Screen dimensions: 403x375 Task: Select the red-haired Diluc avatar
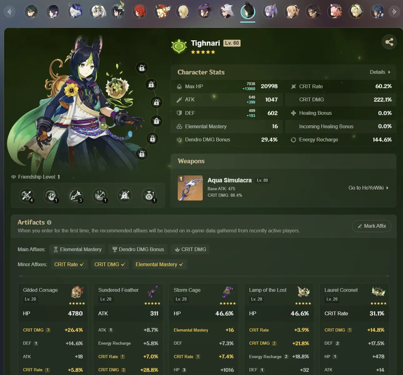click(x=139, y=12)
